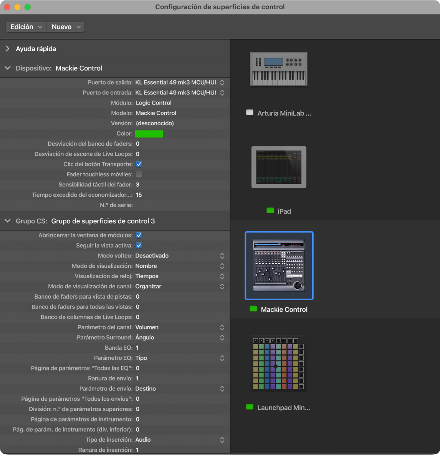Enable Fader touchless móviles checkbox
The image size is (440, 455).
click(139, 174)
